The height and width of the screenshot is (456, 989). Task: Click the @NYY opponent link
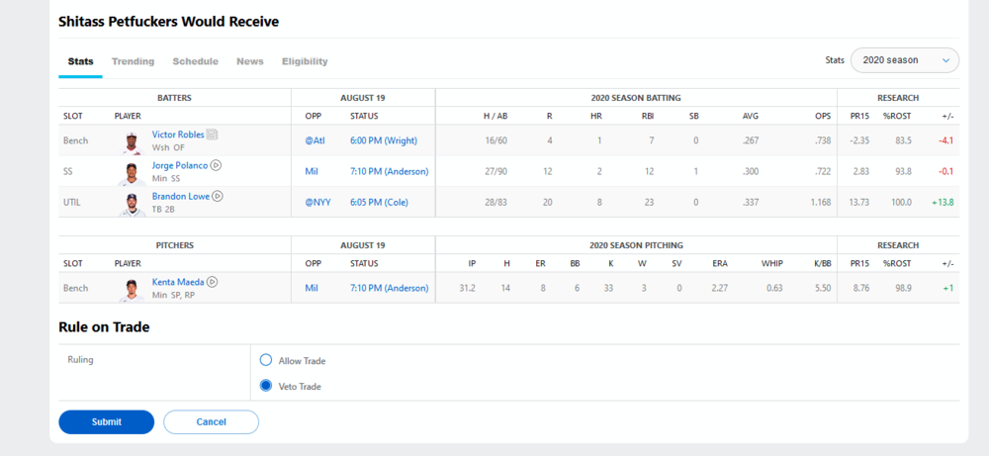point(317,202)
